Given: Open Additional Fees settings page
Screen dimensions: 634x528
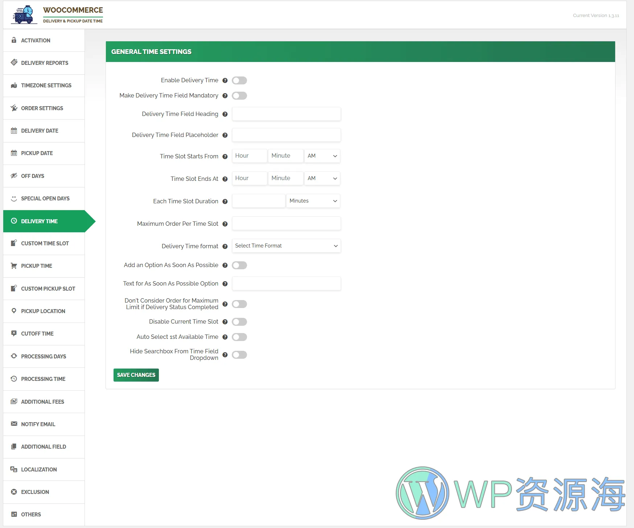Looking at the screenshot, I should (x=42, y=402).
